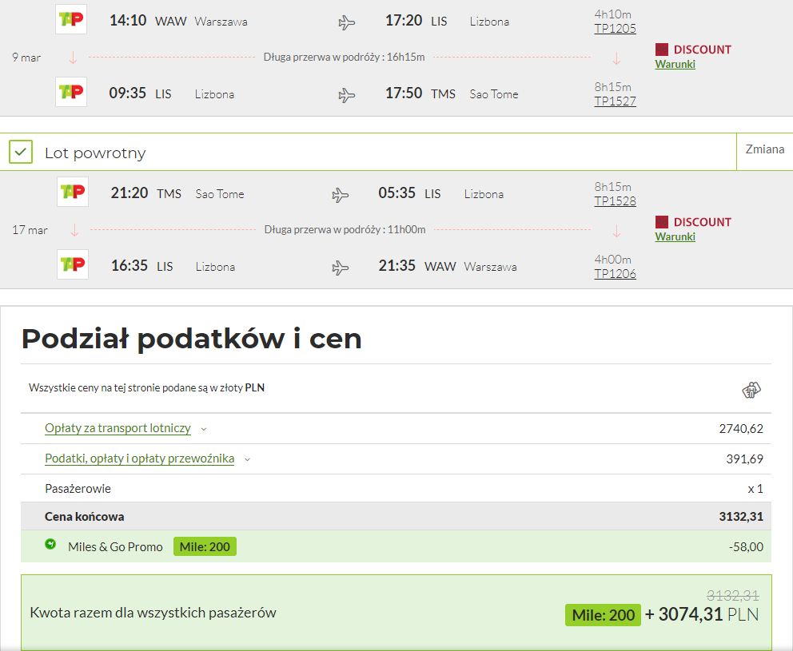Open flight number TP1205 details
Viewport: 793px width, 651px height.
615,29
